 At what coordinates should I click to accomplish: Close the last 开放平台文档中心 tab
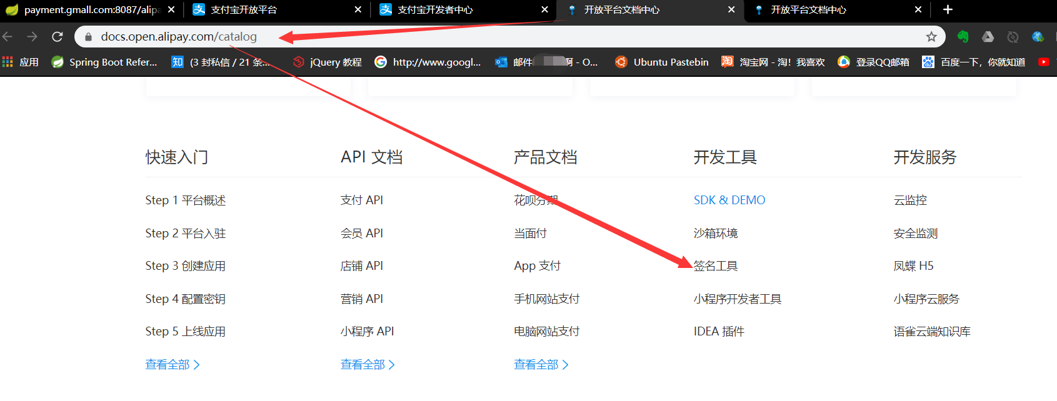(x=918, y=9)
